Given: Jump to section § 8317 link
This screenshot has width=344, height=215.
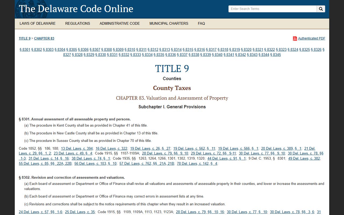Looking at the screenshot, I should tap(211, 50).
